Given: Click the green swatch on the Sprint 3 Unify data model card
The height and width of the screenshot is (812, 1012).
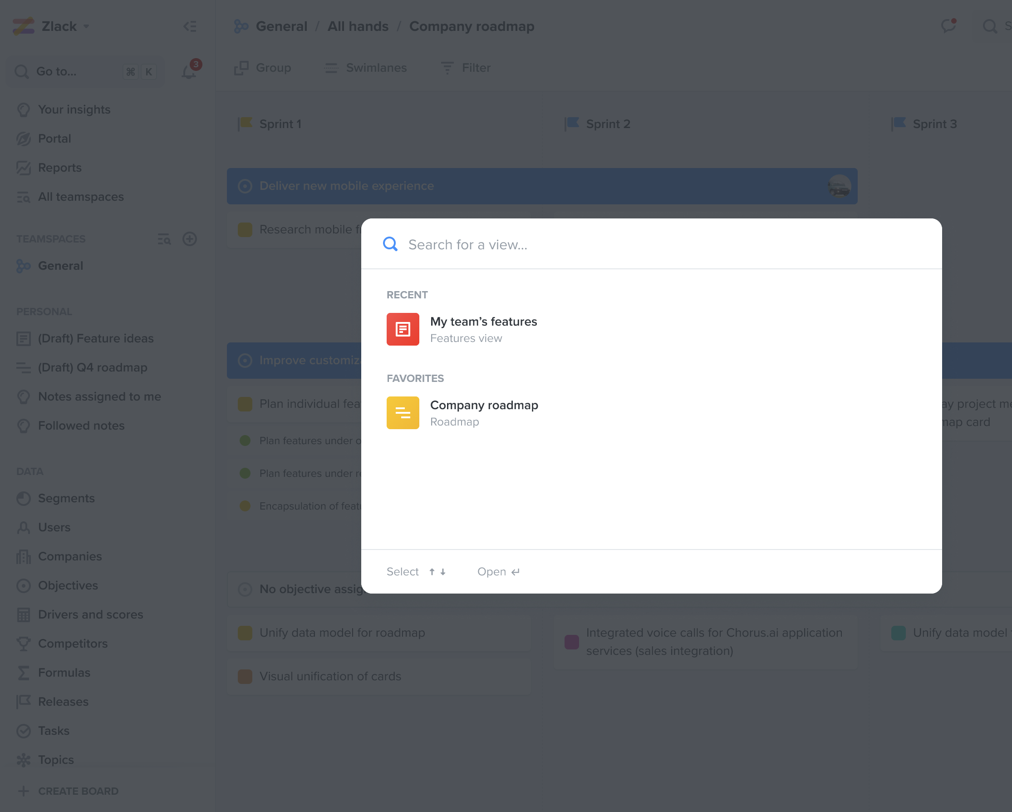Looking at the screenshot, I should tap(899, 633).
